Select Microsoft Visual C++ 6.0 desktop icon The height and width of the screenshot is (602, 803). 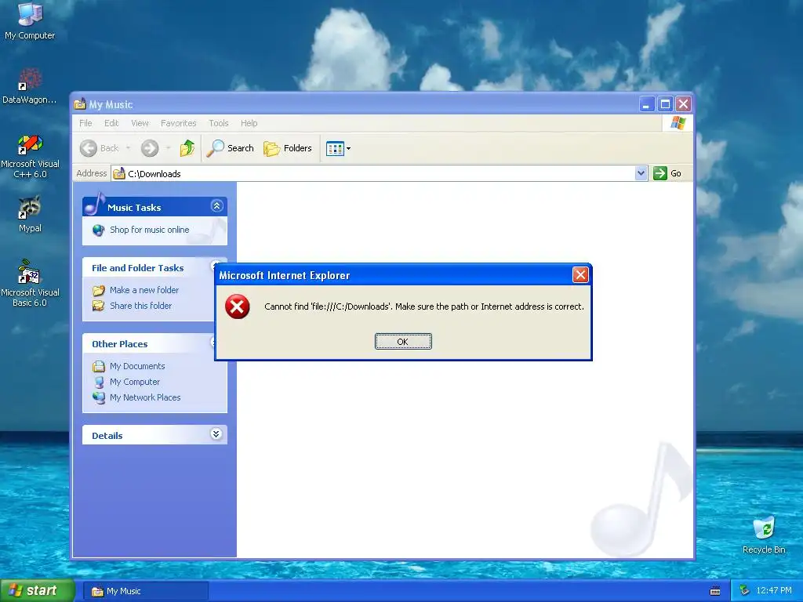point(30,156)
